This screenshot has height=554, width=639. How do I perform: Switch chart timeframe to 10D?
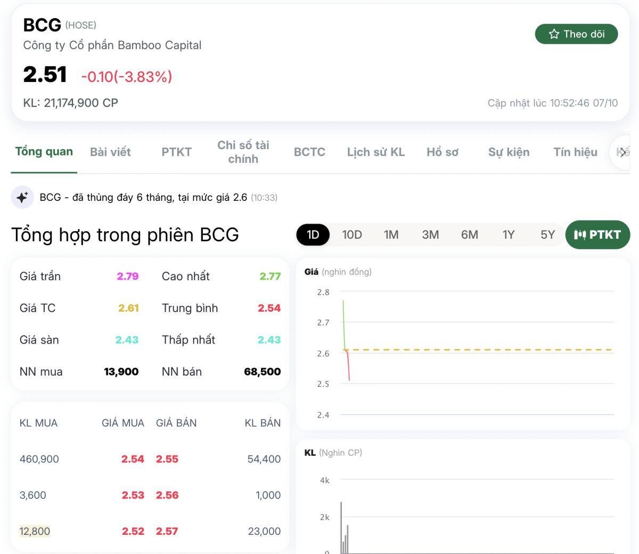point(352,234)
